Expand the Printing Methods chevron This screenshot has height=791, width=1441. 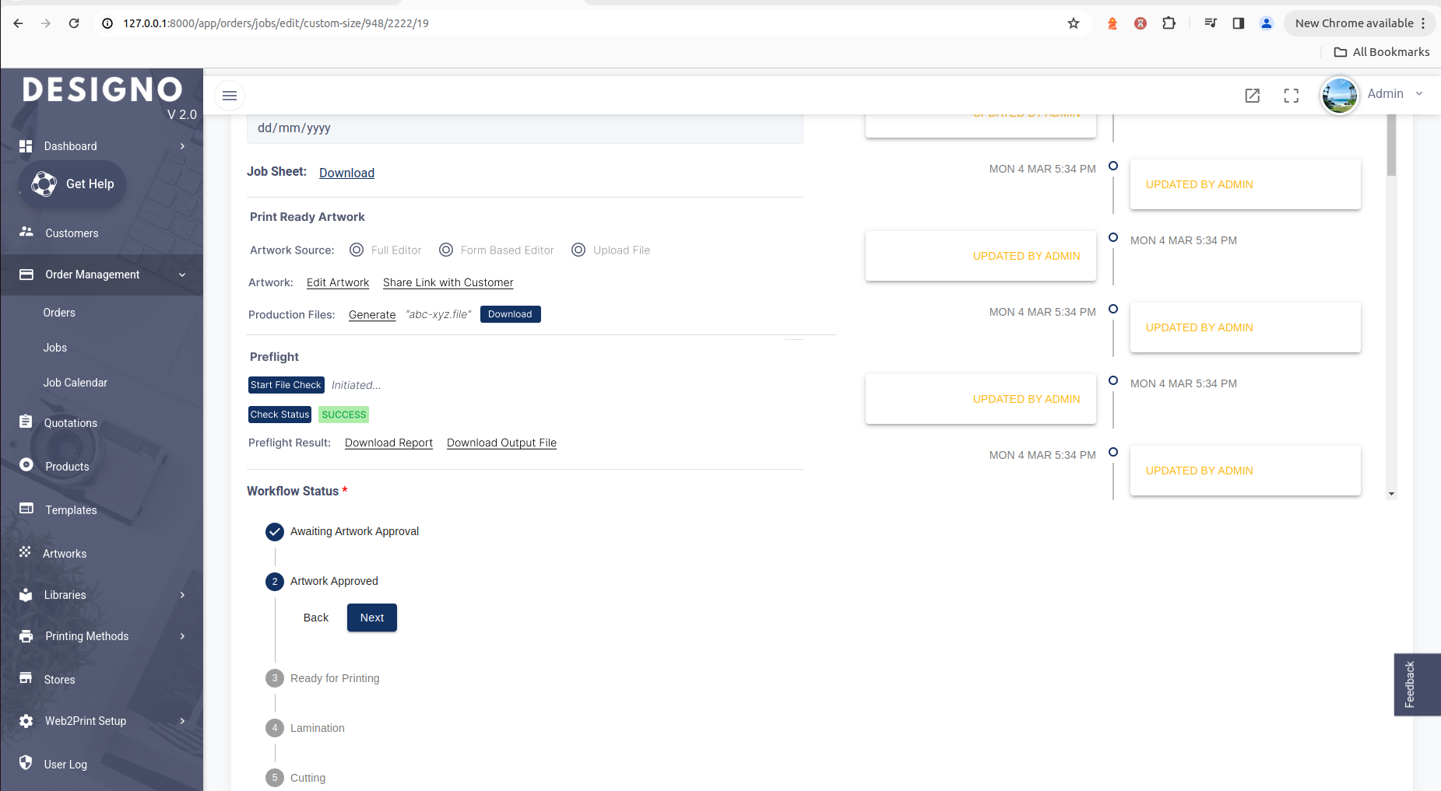[x=182, y=636]
